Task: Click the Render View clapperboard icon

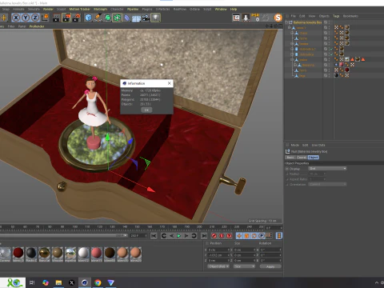Action: click(57, 18)
